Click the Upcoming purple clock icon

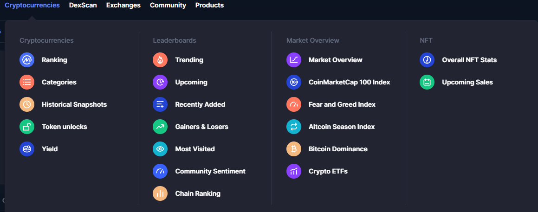click(160, 82)
